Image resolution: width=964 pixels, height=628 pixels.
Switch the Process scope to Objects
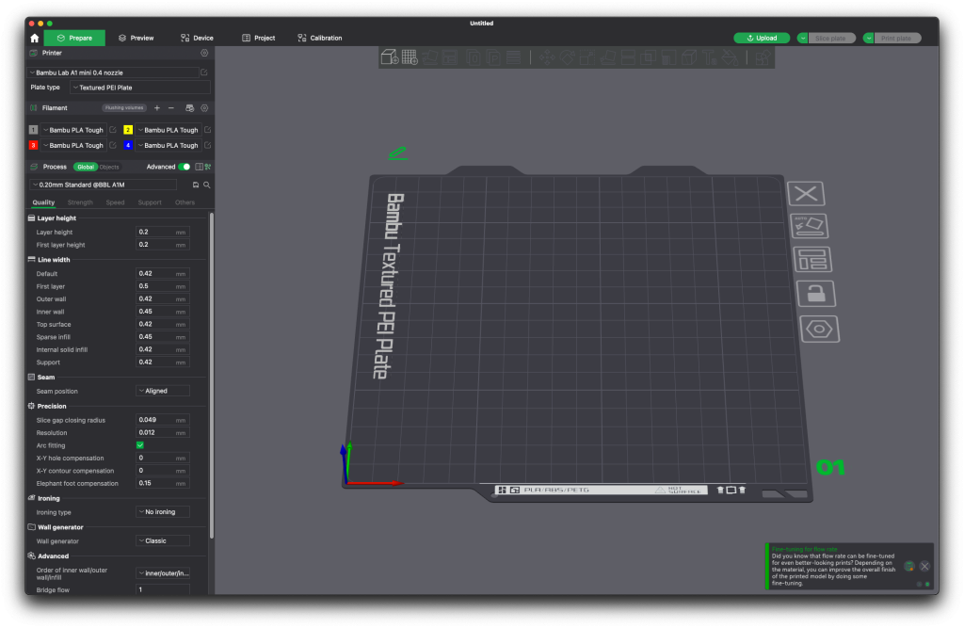point(109,167)
